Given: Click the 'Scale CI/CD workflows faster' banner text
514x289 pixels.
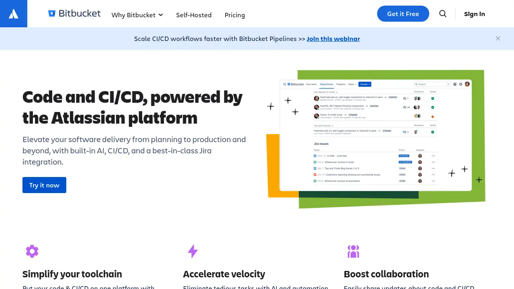Looking at the screenshot, I should [x=220, y=39].
